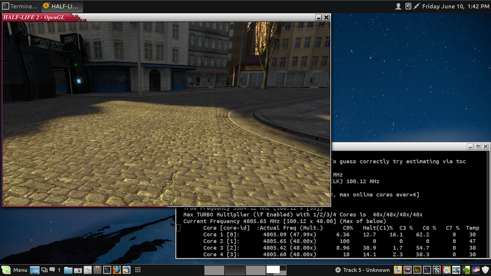The height and width of the screenshot is (276, 491).
Task: Open the chat notifications bubble icon
Action: pyautogui.click(x=52, y=270)
